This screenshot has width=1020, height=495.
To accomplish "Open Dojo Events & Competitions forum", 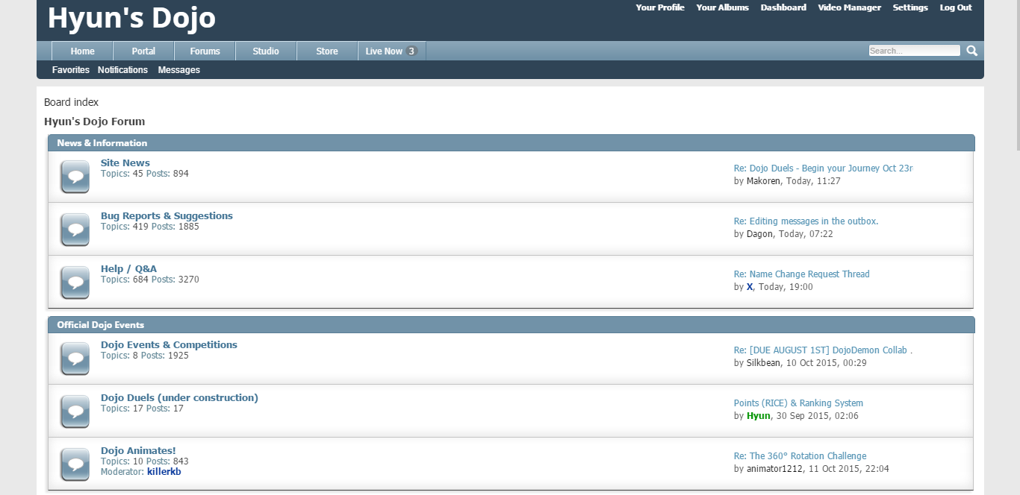I will (169, 344).
